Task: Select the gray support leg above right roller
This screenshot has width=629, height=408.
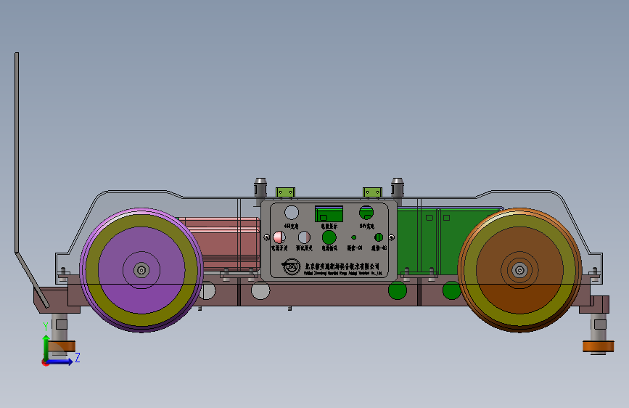Action: coord(598,327)
